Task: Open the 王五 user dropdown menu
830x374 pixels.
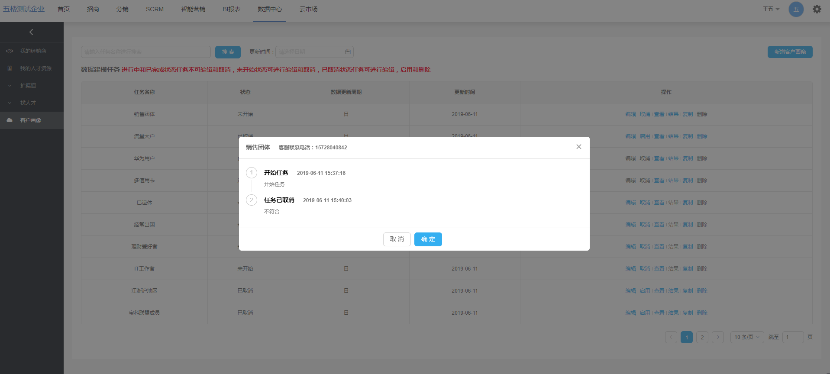Action: coord(771,9)
